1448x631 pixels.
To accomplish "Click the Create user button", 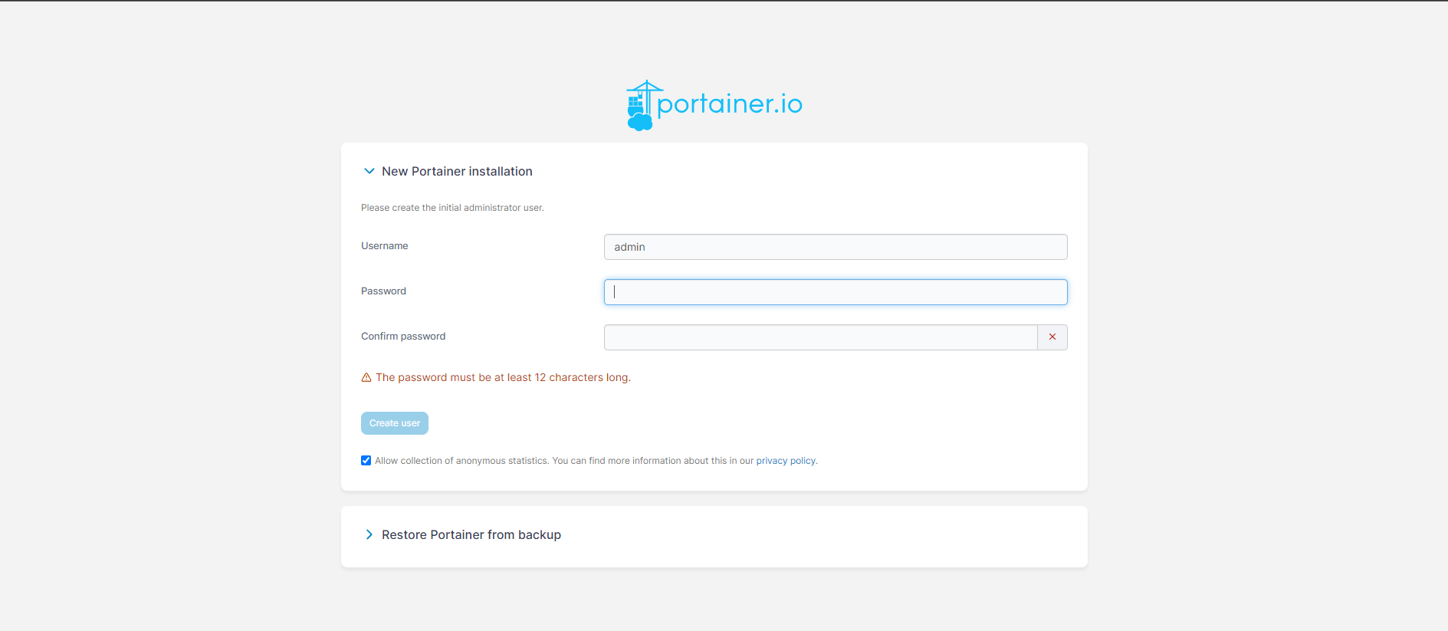I will pos(395,423).
